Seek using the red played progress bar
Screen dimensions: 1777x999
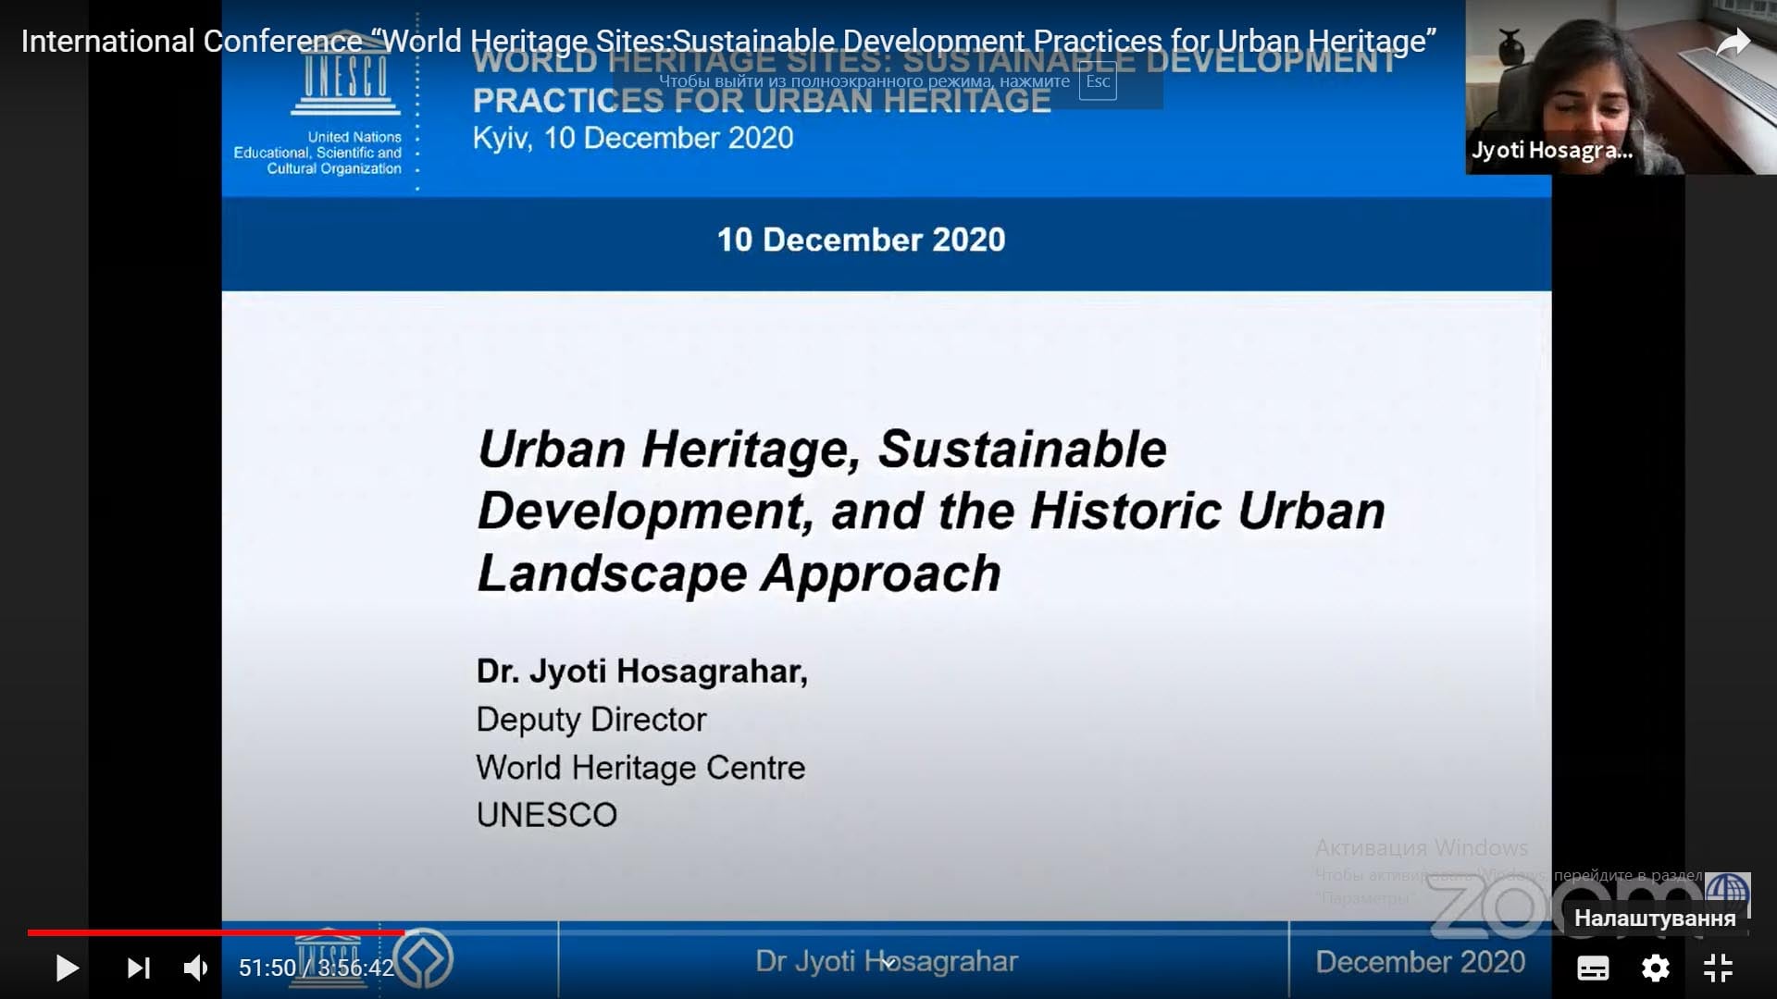pos(216,932)
